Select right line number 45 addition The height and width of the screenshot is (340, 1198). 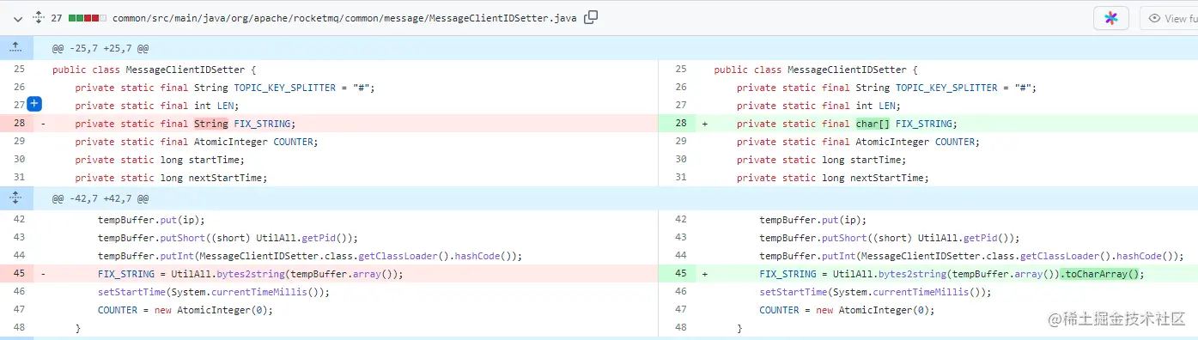pos(680,274)
